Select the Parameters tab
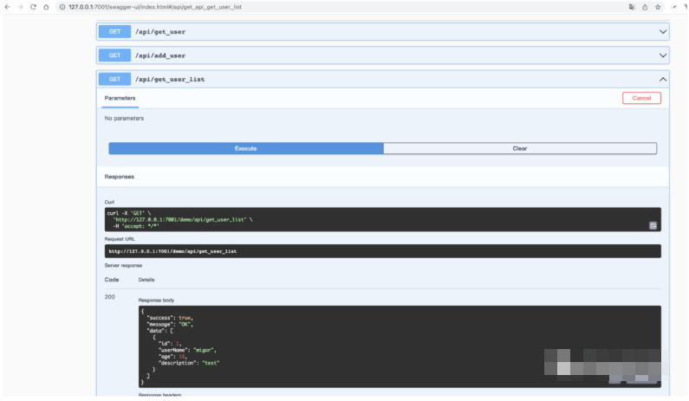This screenshot has width=689, height=401. 120,98
